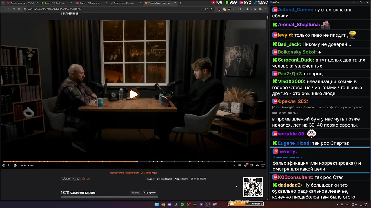Click username Sergeant_Dude in AxelChat
371x208 pixels.
pos(296,60)
